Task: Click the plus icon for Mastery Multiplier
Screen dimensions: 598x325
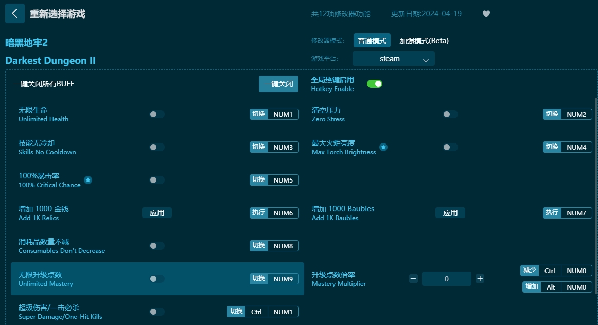Action: coord(480,279)
